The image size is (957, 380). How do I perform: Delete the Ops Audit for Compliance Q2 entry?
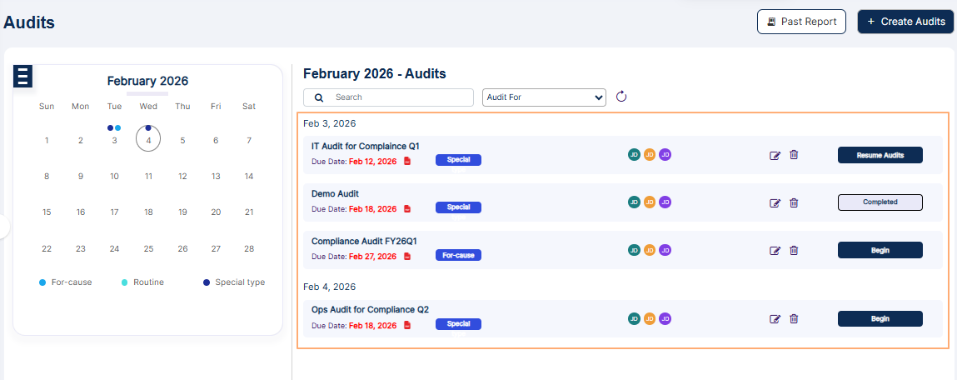[x=794, y=318]
